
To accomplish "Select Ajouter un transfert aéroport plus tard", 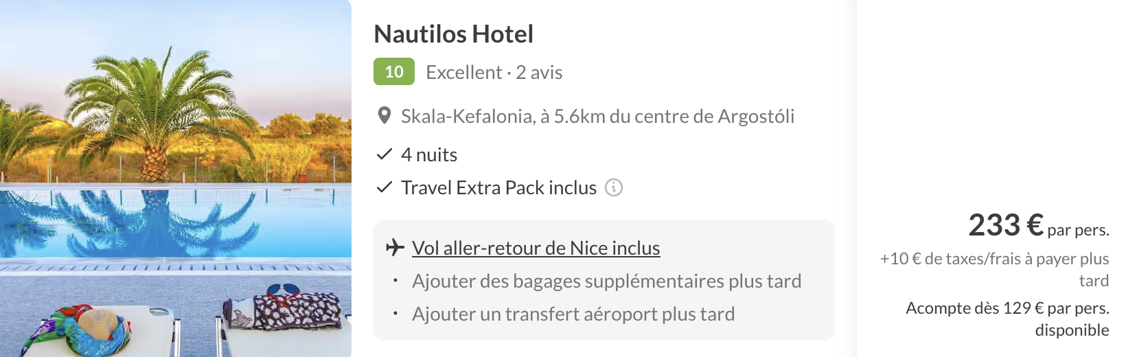I will click(573, 314).
